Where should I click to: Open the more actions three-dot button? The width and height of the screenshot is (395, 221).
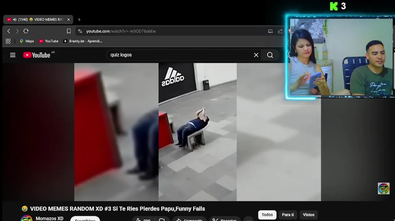[x=248, y=219]
